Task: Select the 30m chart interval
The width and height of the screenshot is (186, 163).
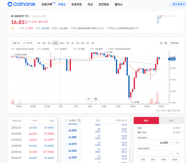Action: (x=62, y=43)
